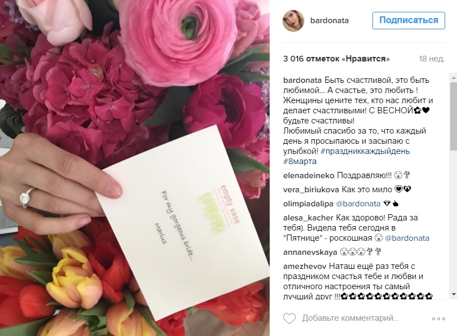Click the heart like icon

(289, 318)
